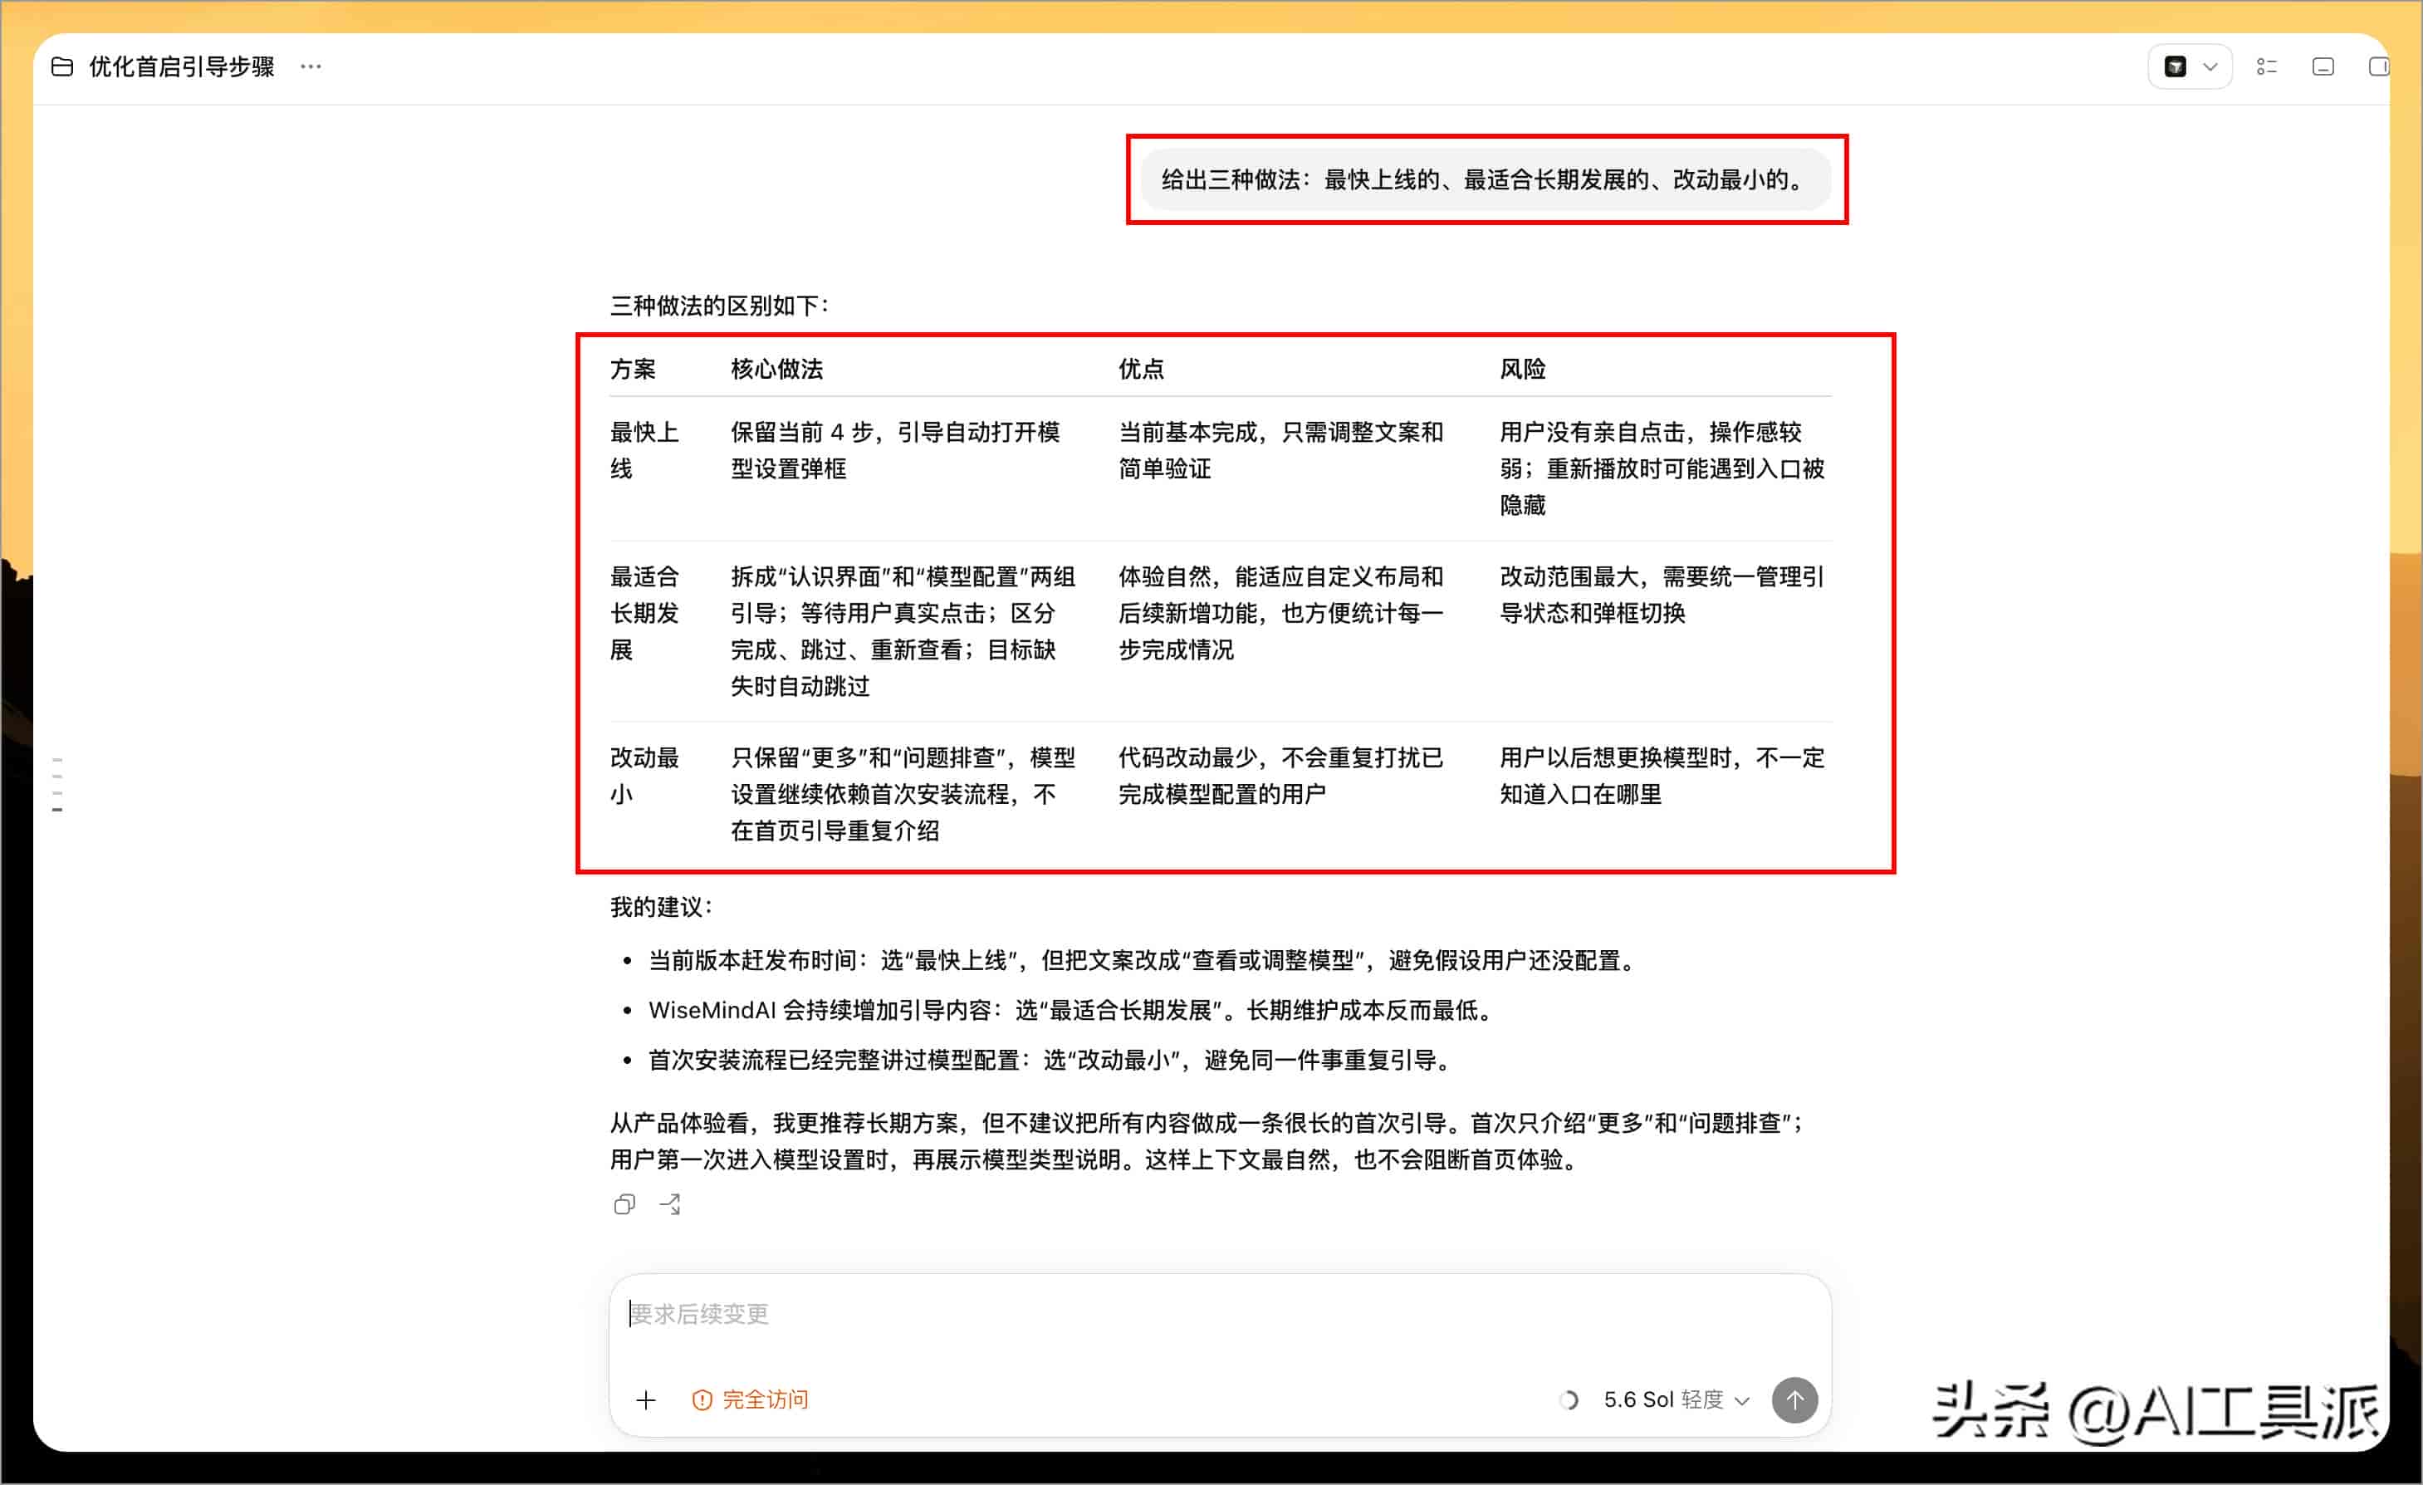Screen dimensions: 2423x1485
Task: Click the risk cell starting 改动范围最大
Action: (1663, 595)
